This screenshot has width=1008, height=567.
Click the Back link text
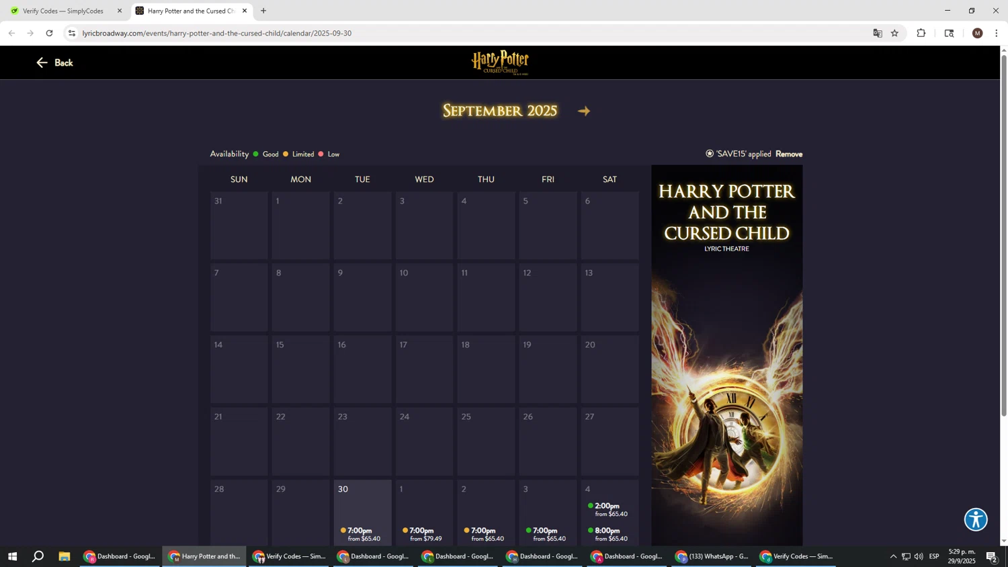tap(64, 62)
